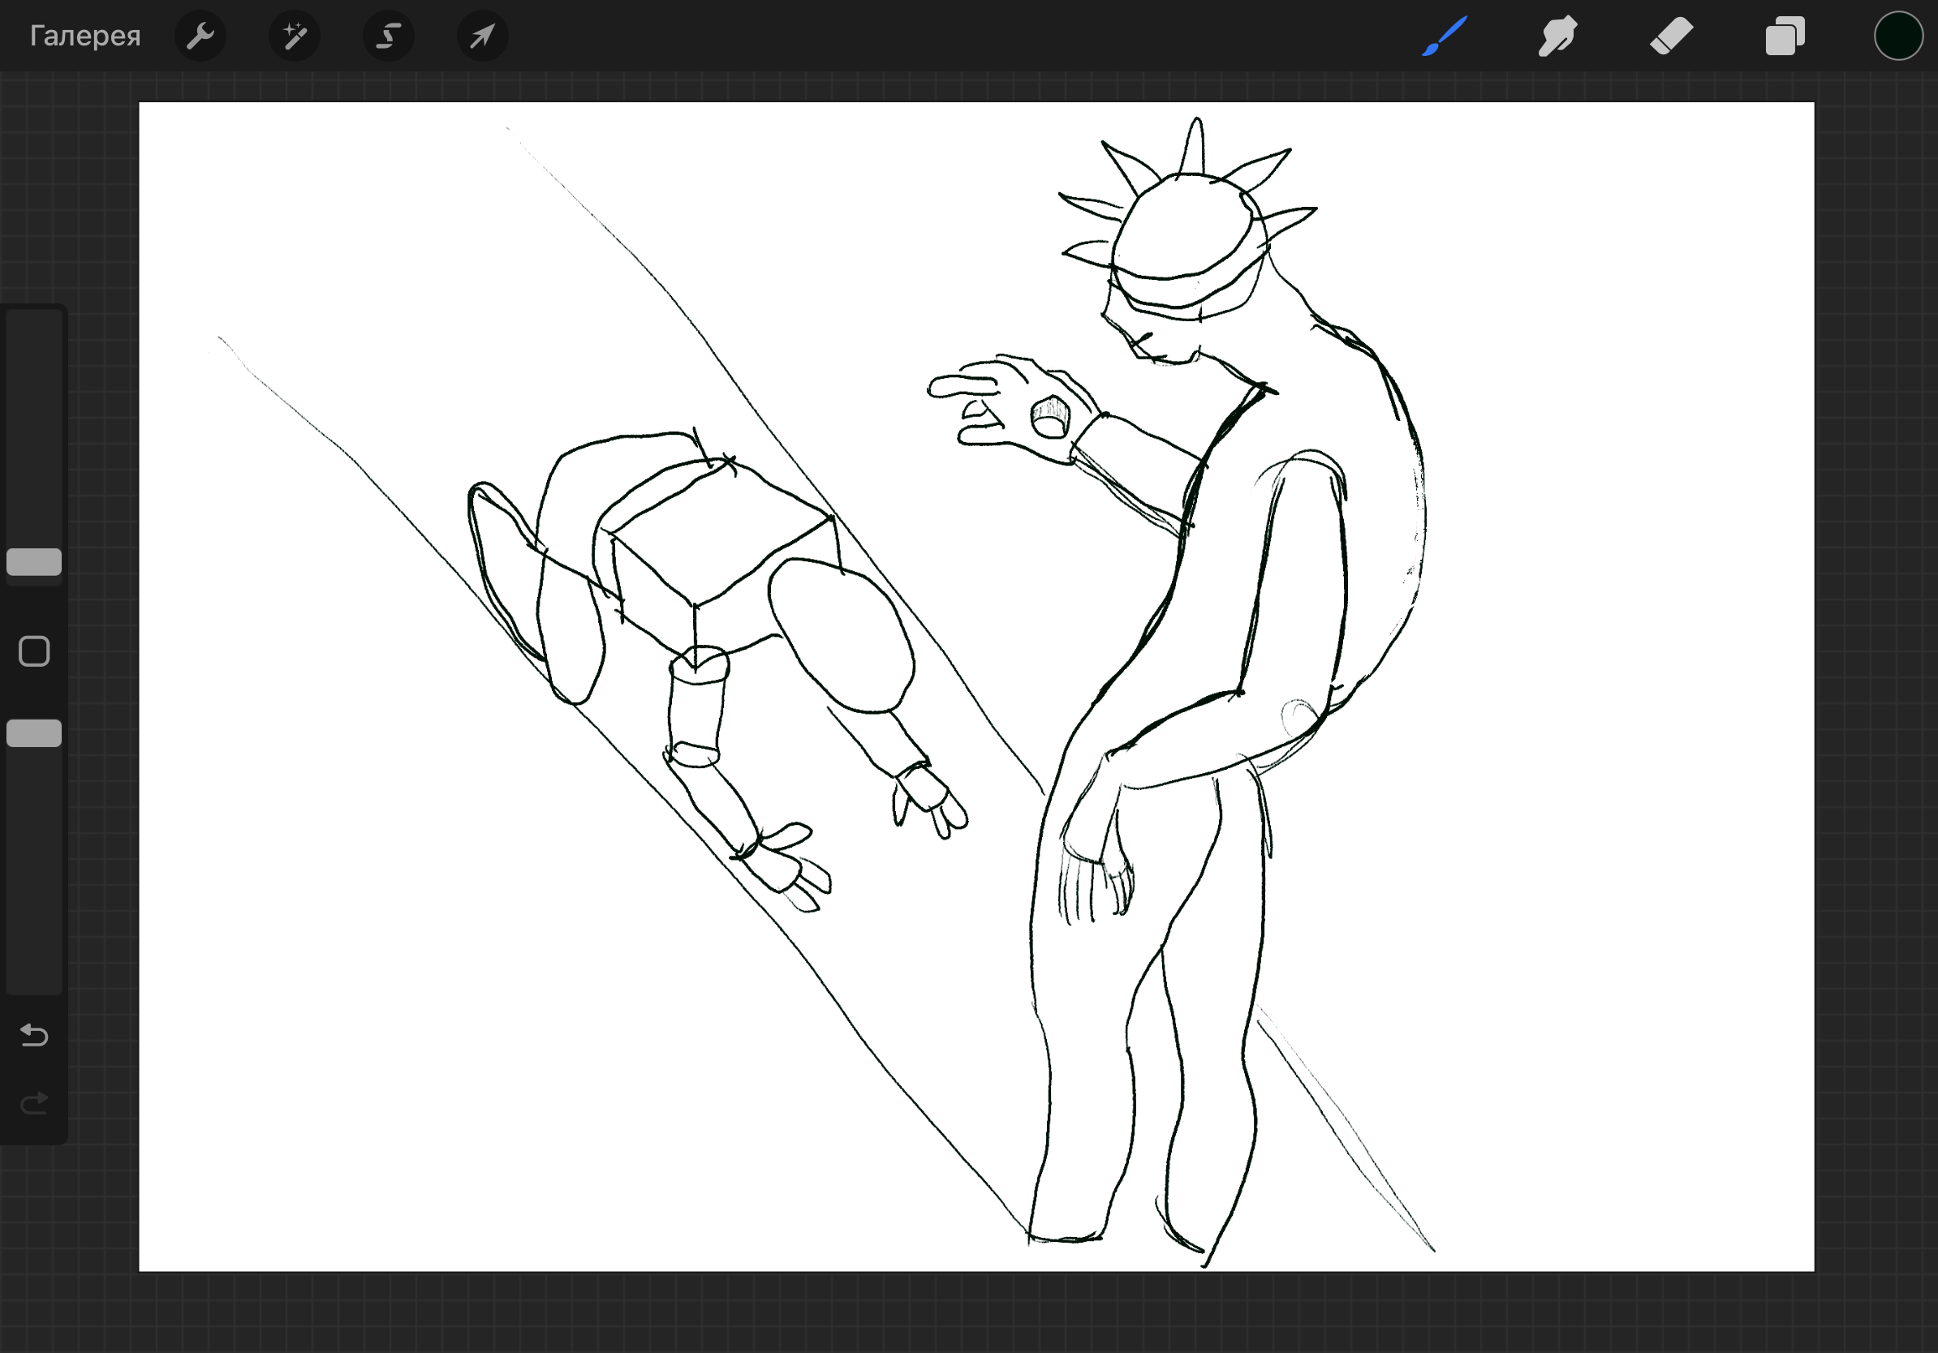Click the brush opacity slider handle
This screenshot has width=1938, height=1353.
click(x=34, y=733)
